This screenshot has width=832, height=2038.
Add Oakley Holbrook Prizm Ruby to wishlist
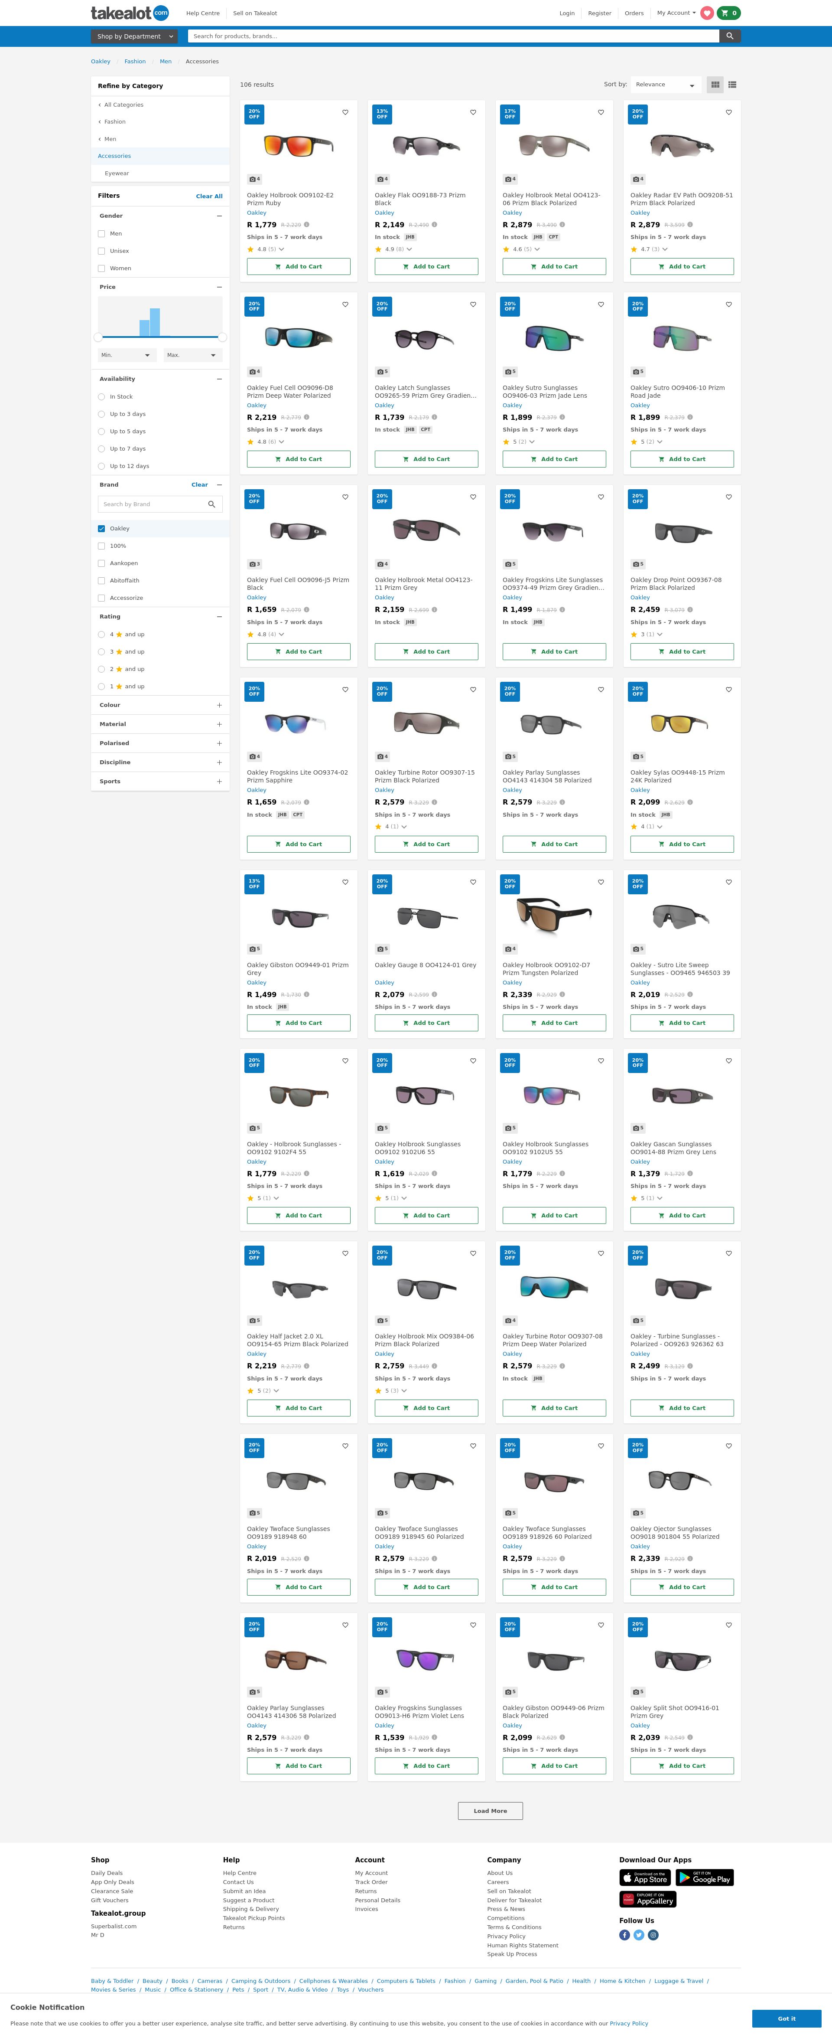click(x=345, y=112)
